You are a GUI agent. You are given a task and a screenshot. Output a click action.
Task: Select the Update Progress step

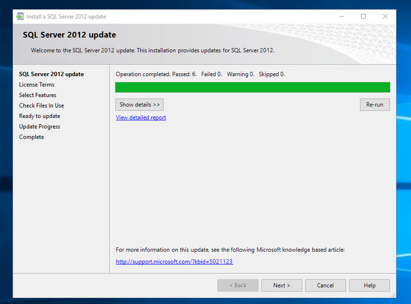click(40, 126)
